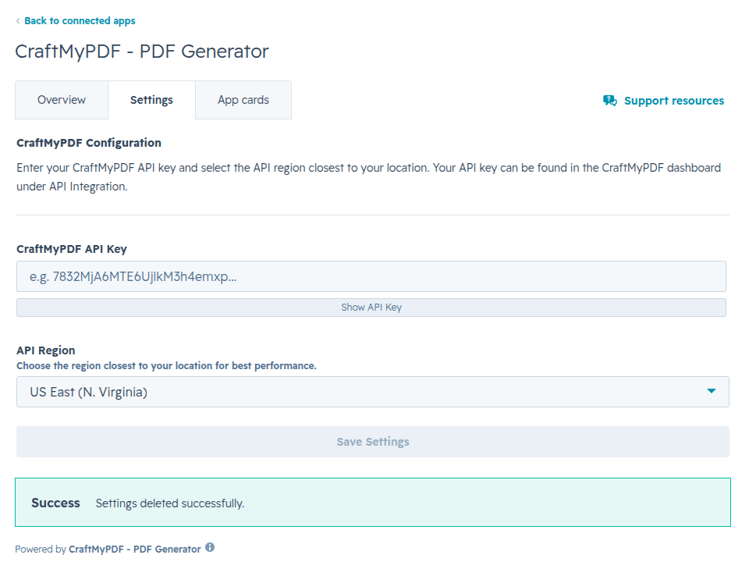
Task: Click the Powered by CraftMyPDF footer text
Action: (x=108, y=549)
